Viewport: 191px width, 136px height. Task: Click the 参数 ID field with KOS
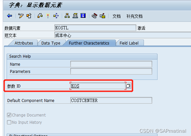point(98,86)
